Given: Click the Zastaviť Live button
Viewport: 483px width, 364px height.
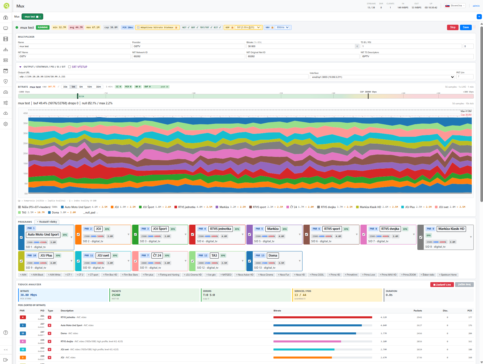Looking at the screenshot, I should [x=442, y=285].
